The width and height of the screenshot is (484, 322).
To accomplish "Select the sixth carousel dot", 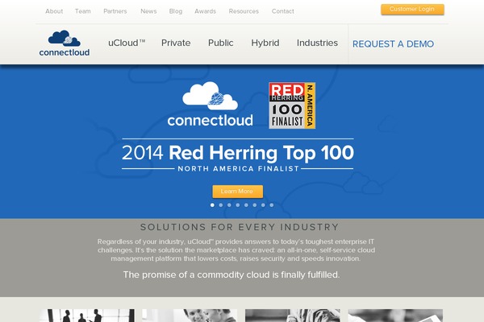I will (x=255, y=205).
